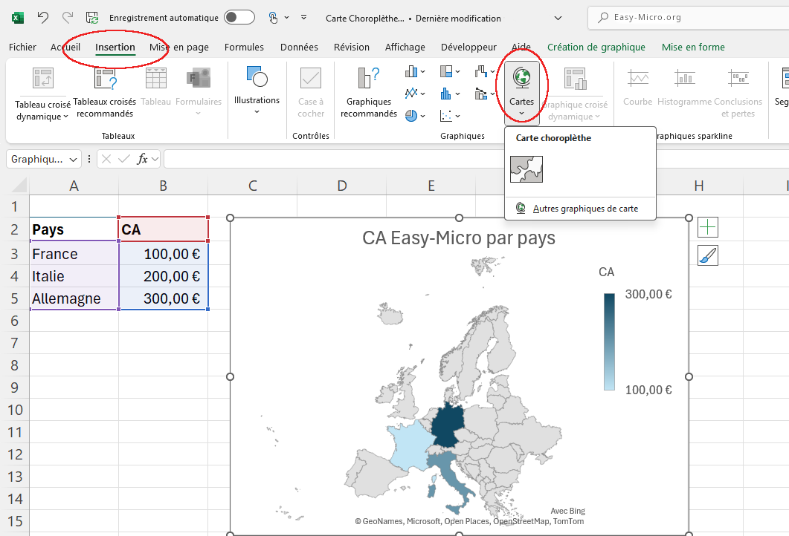Undo the last action

point(43,18)
